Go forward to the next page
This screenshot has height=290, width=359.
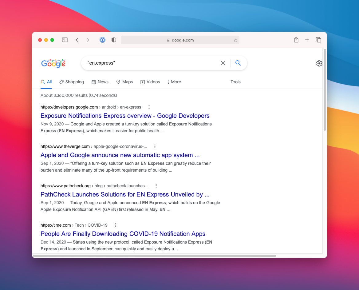88,40
